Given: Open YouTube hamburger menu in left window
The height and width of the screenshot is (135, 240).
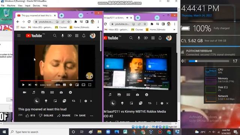Looking at the screenshot, I should click(19, 36).
